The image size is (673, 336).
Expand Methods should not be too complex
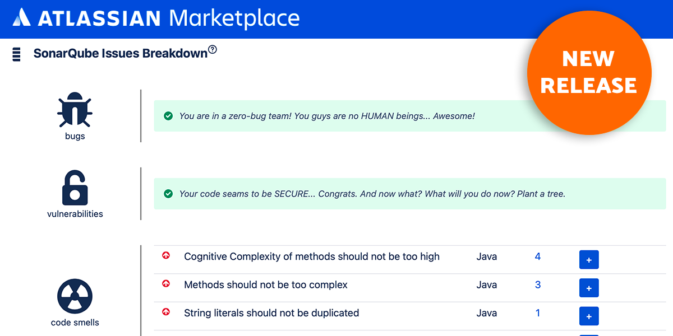click(x=589, y=288)
